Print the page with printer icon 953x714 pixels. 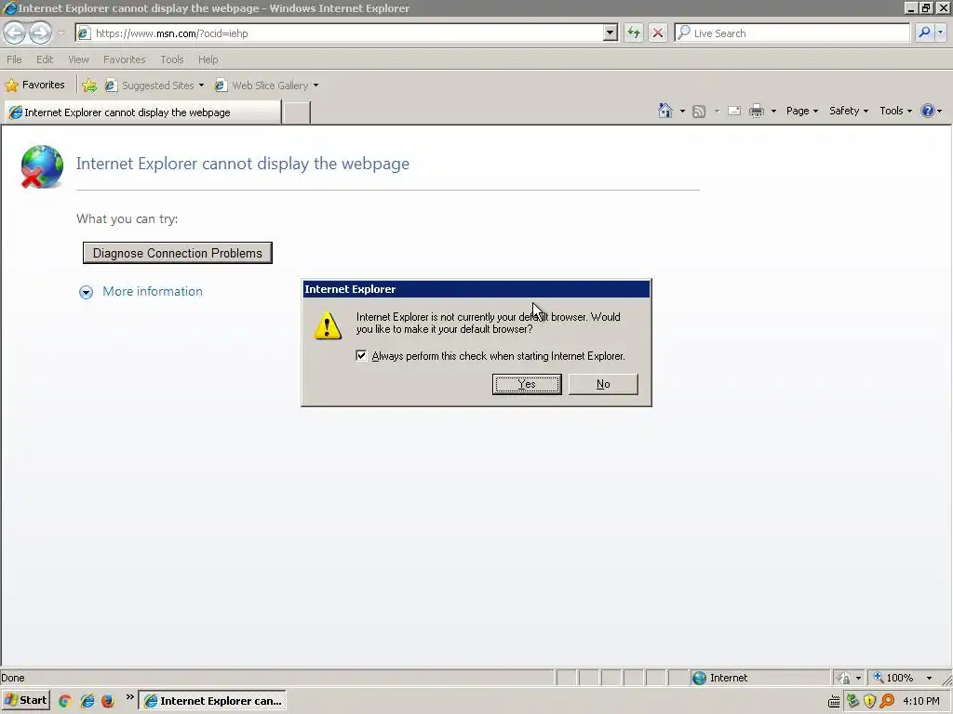(x=756, y=111)
